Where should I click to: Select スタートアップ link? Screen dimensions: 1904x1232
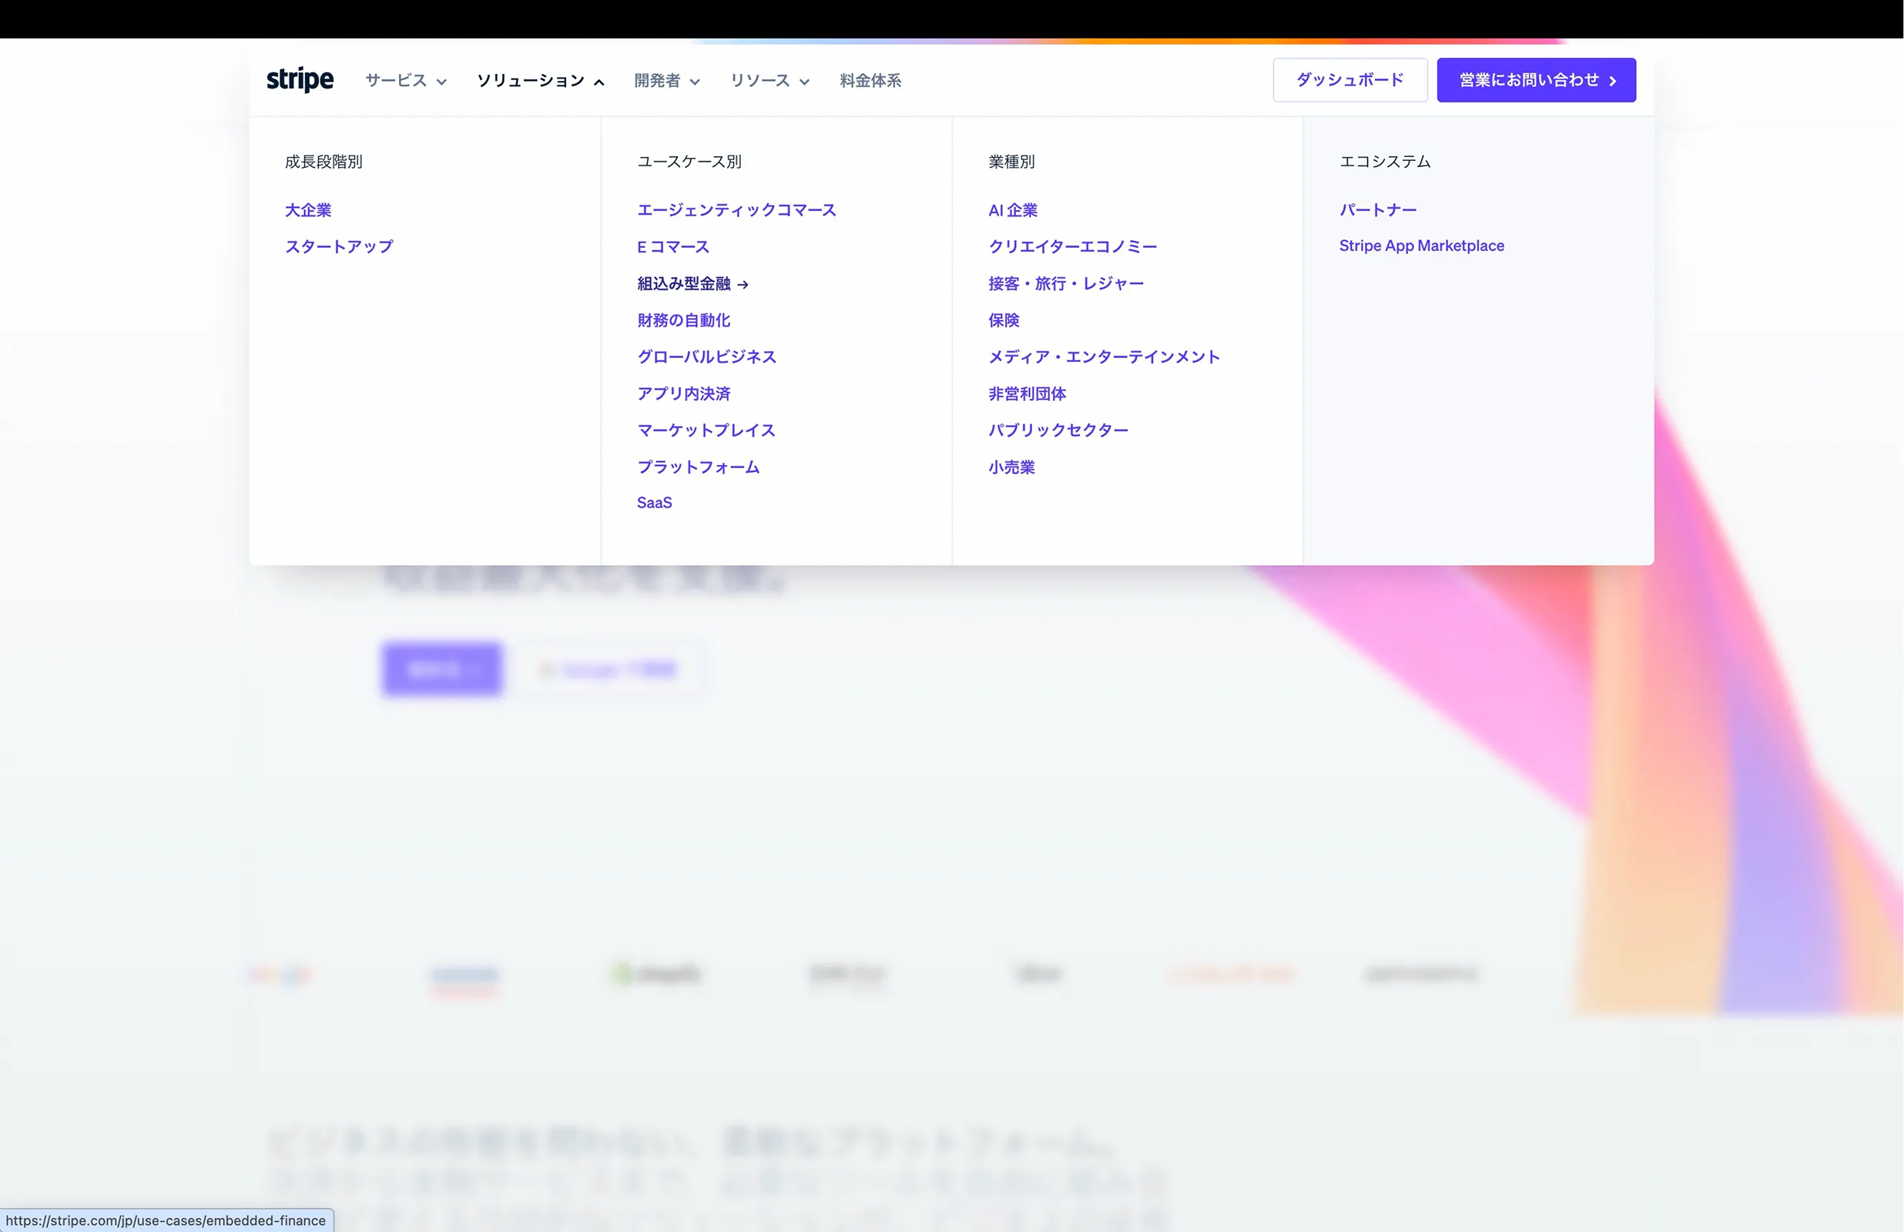point(339,246)
